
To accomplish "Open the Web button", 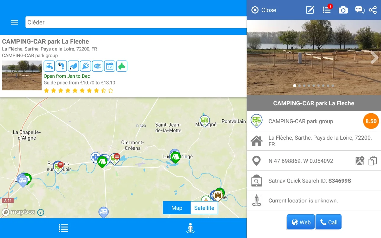I will (301, 222).
